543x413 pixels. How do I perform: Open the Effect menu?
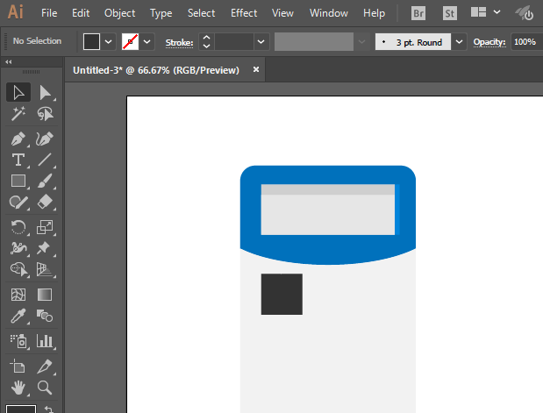pyautogui.click(x=244, y=13)
